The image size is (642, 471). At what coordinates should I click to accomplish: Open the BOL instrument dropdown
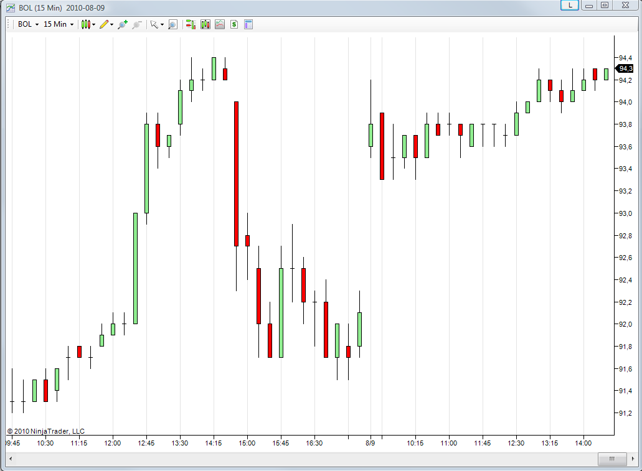(28, 24)
